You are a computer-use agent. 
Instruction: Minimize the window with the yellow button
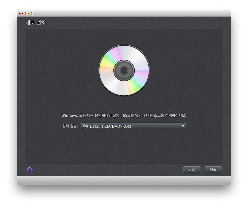pos(27,13)
